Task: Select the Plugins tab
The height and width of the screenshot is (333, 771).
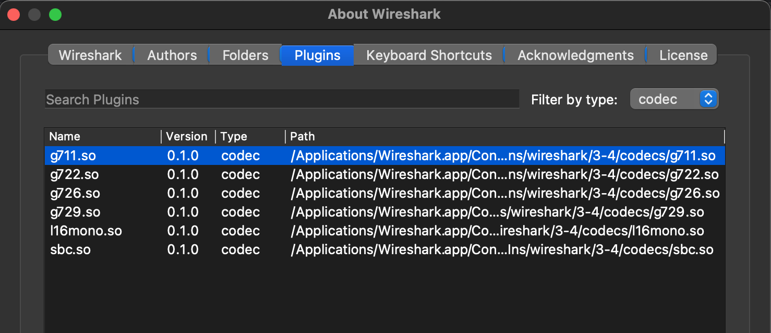Action: pyautogui.click(x=317, y=55)
